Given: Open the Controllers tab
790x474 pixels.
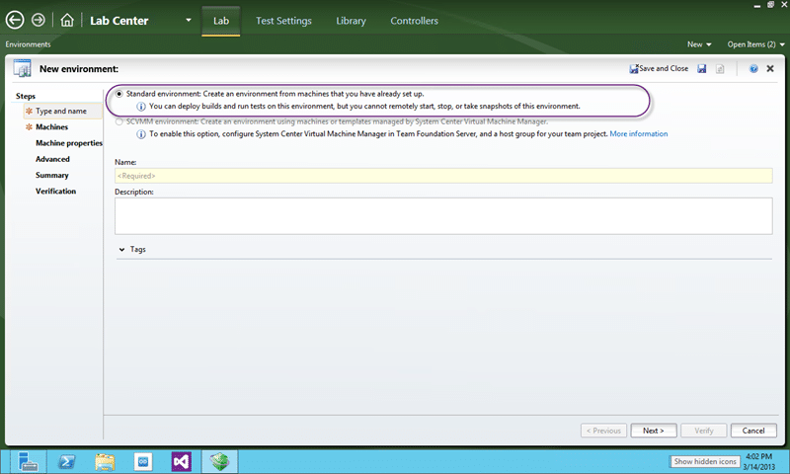Looking at the screenshot, I should click(x=414, y=21).
